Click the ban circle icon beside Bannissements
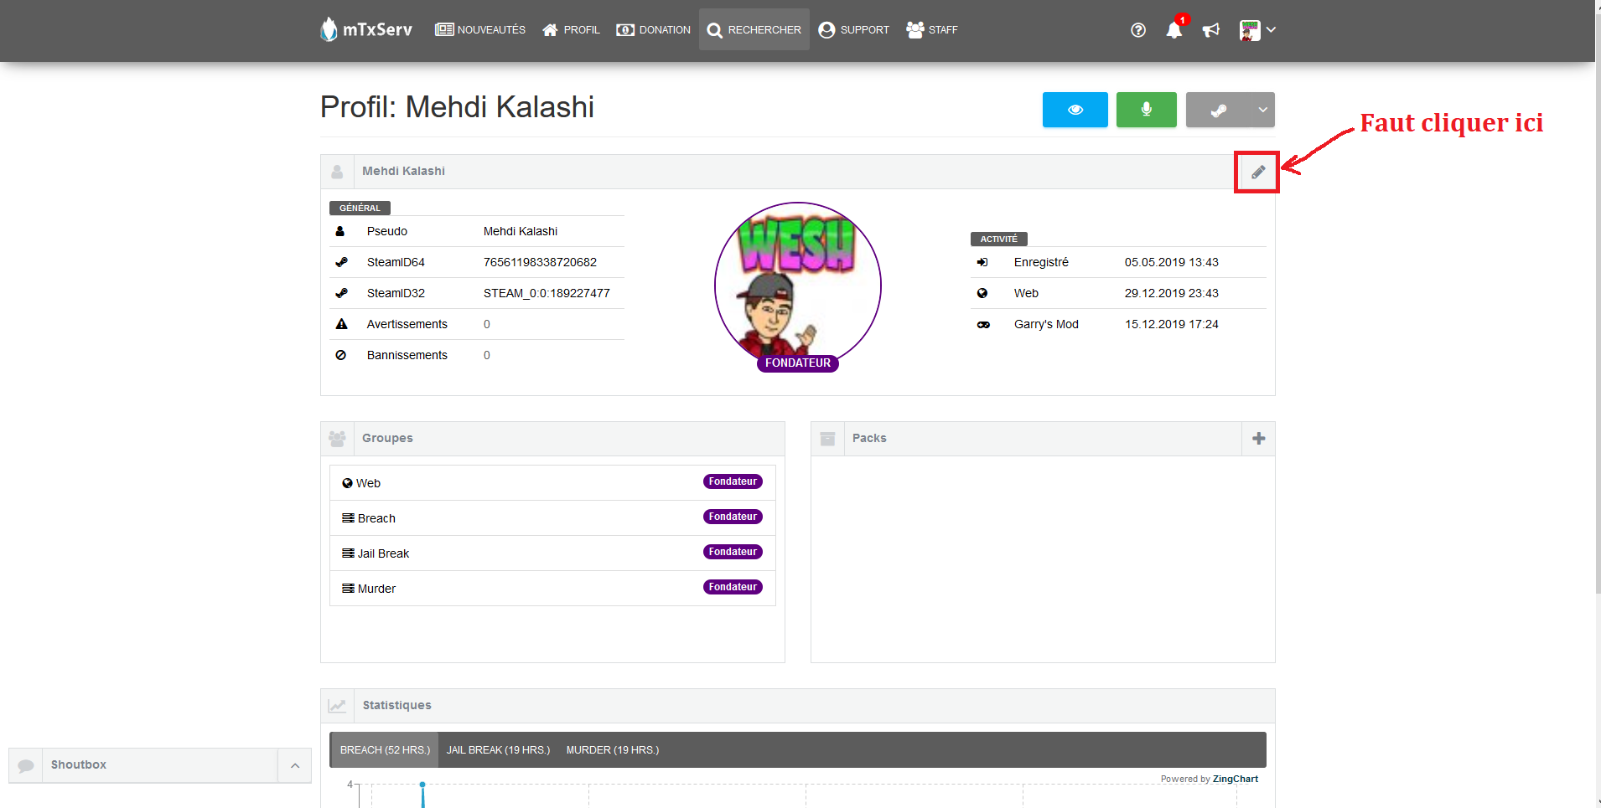This screenshot has height=808, width=1601. click(x=341, y=355)
